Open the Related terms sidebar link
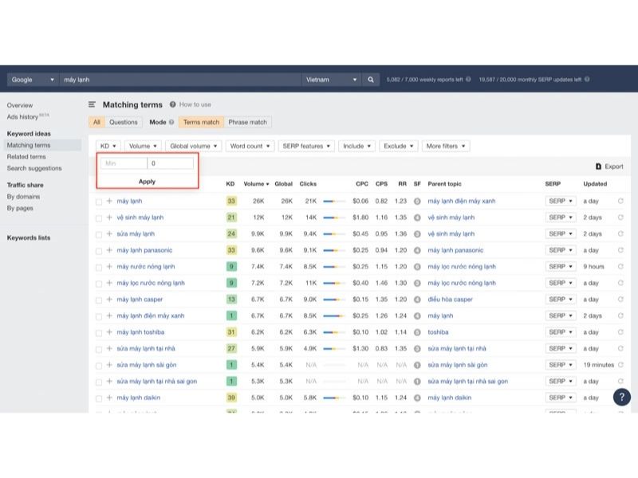This screenshot has width=638, height=478. (26, 156)
